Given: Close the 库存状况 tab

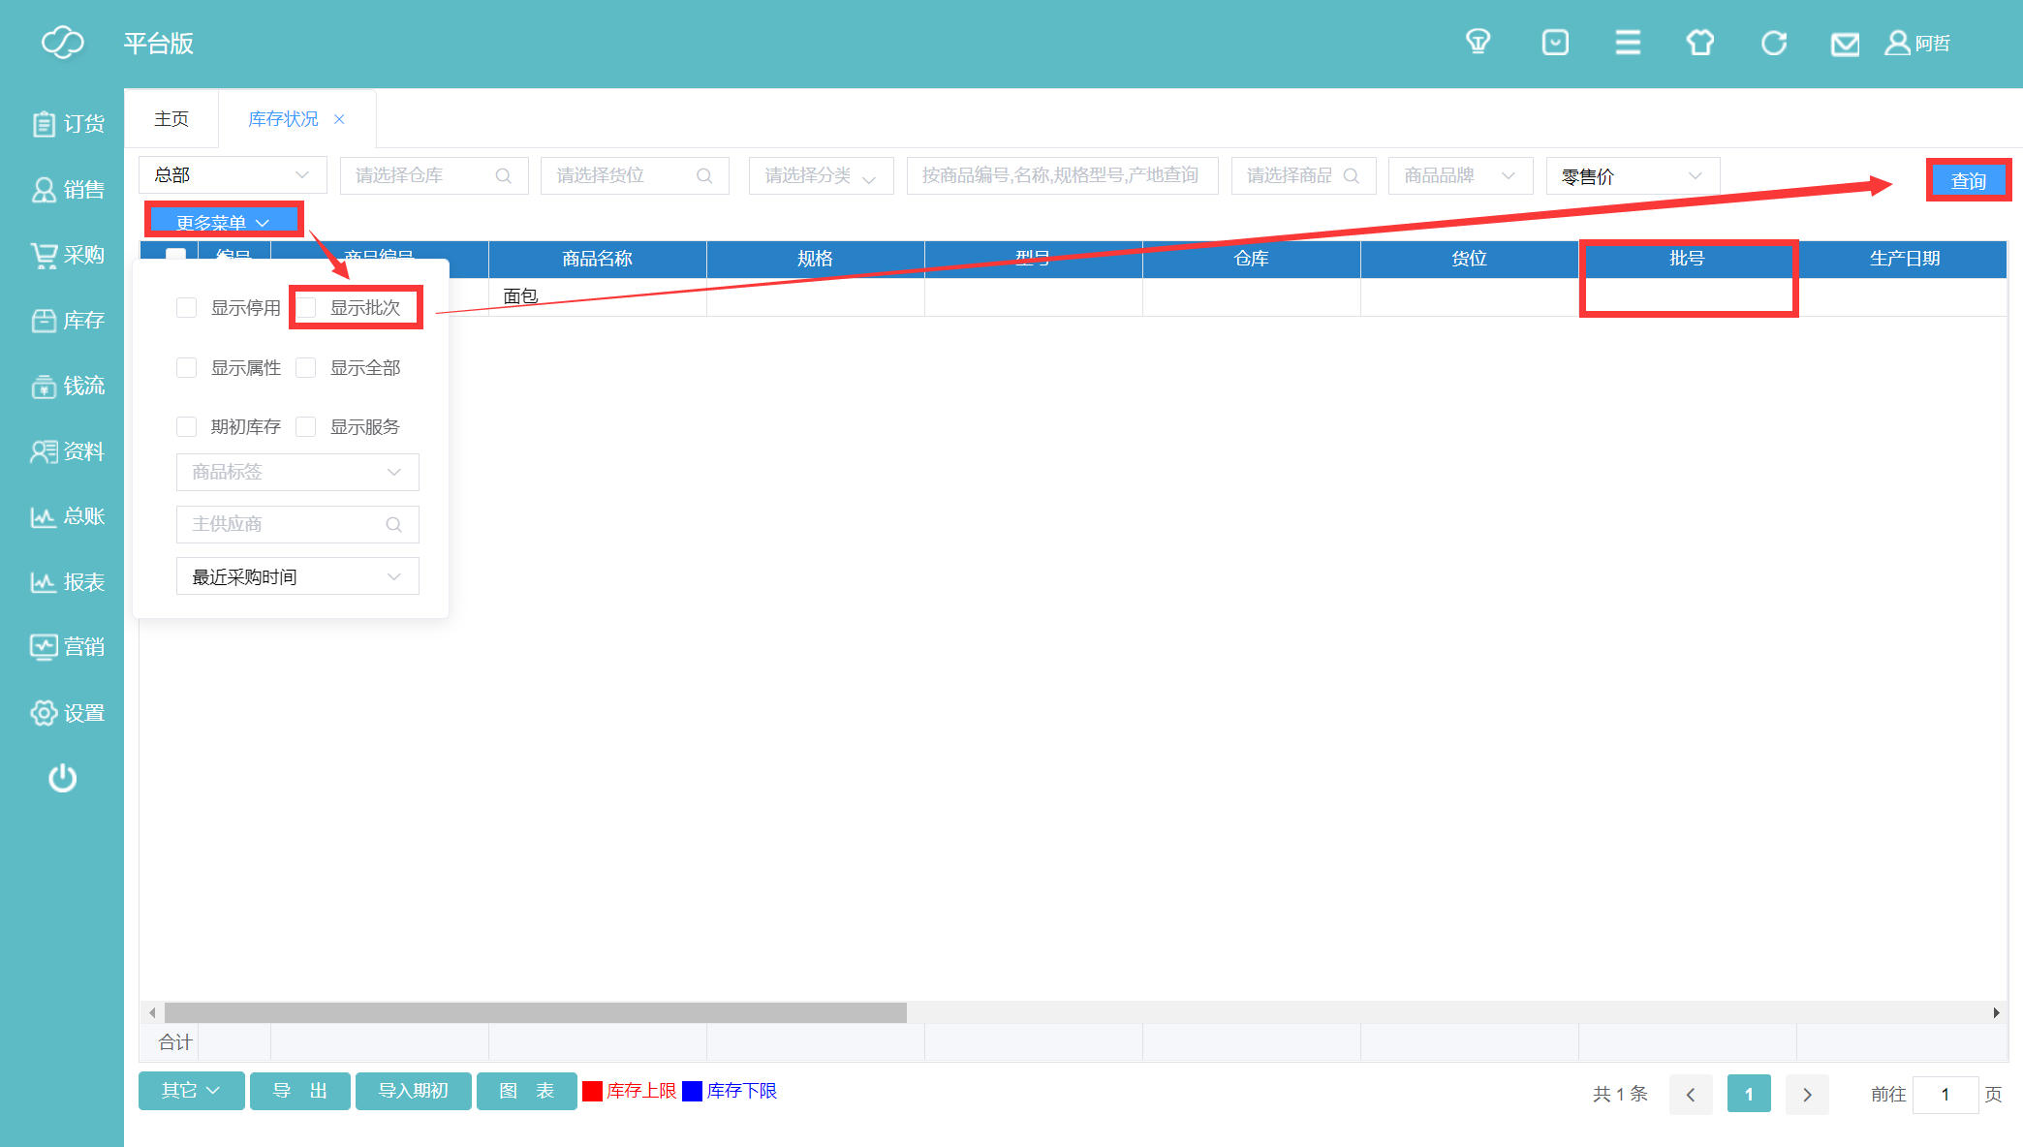Looking at the screenshot, I should click(x=339, y=119).
